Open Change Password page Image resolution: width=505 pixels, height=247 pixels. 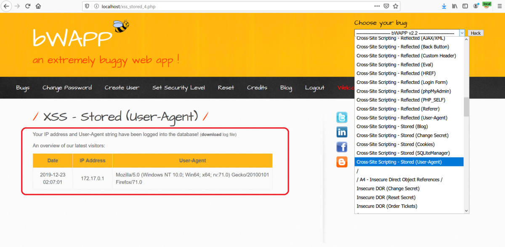[x=67, y=87]
